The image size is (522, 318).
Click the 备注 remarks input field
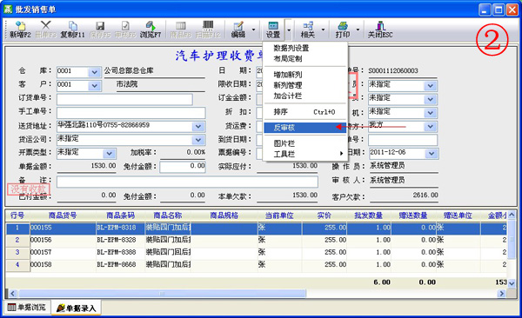point(187,182)
